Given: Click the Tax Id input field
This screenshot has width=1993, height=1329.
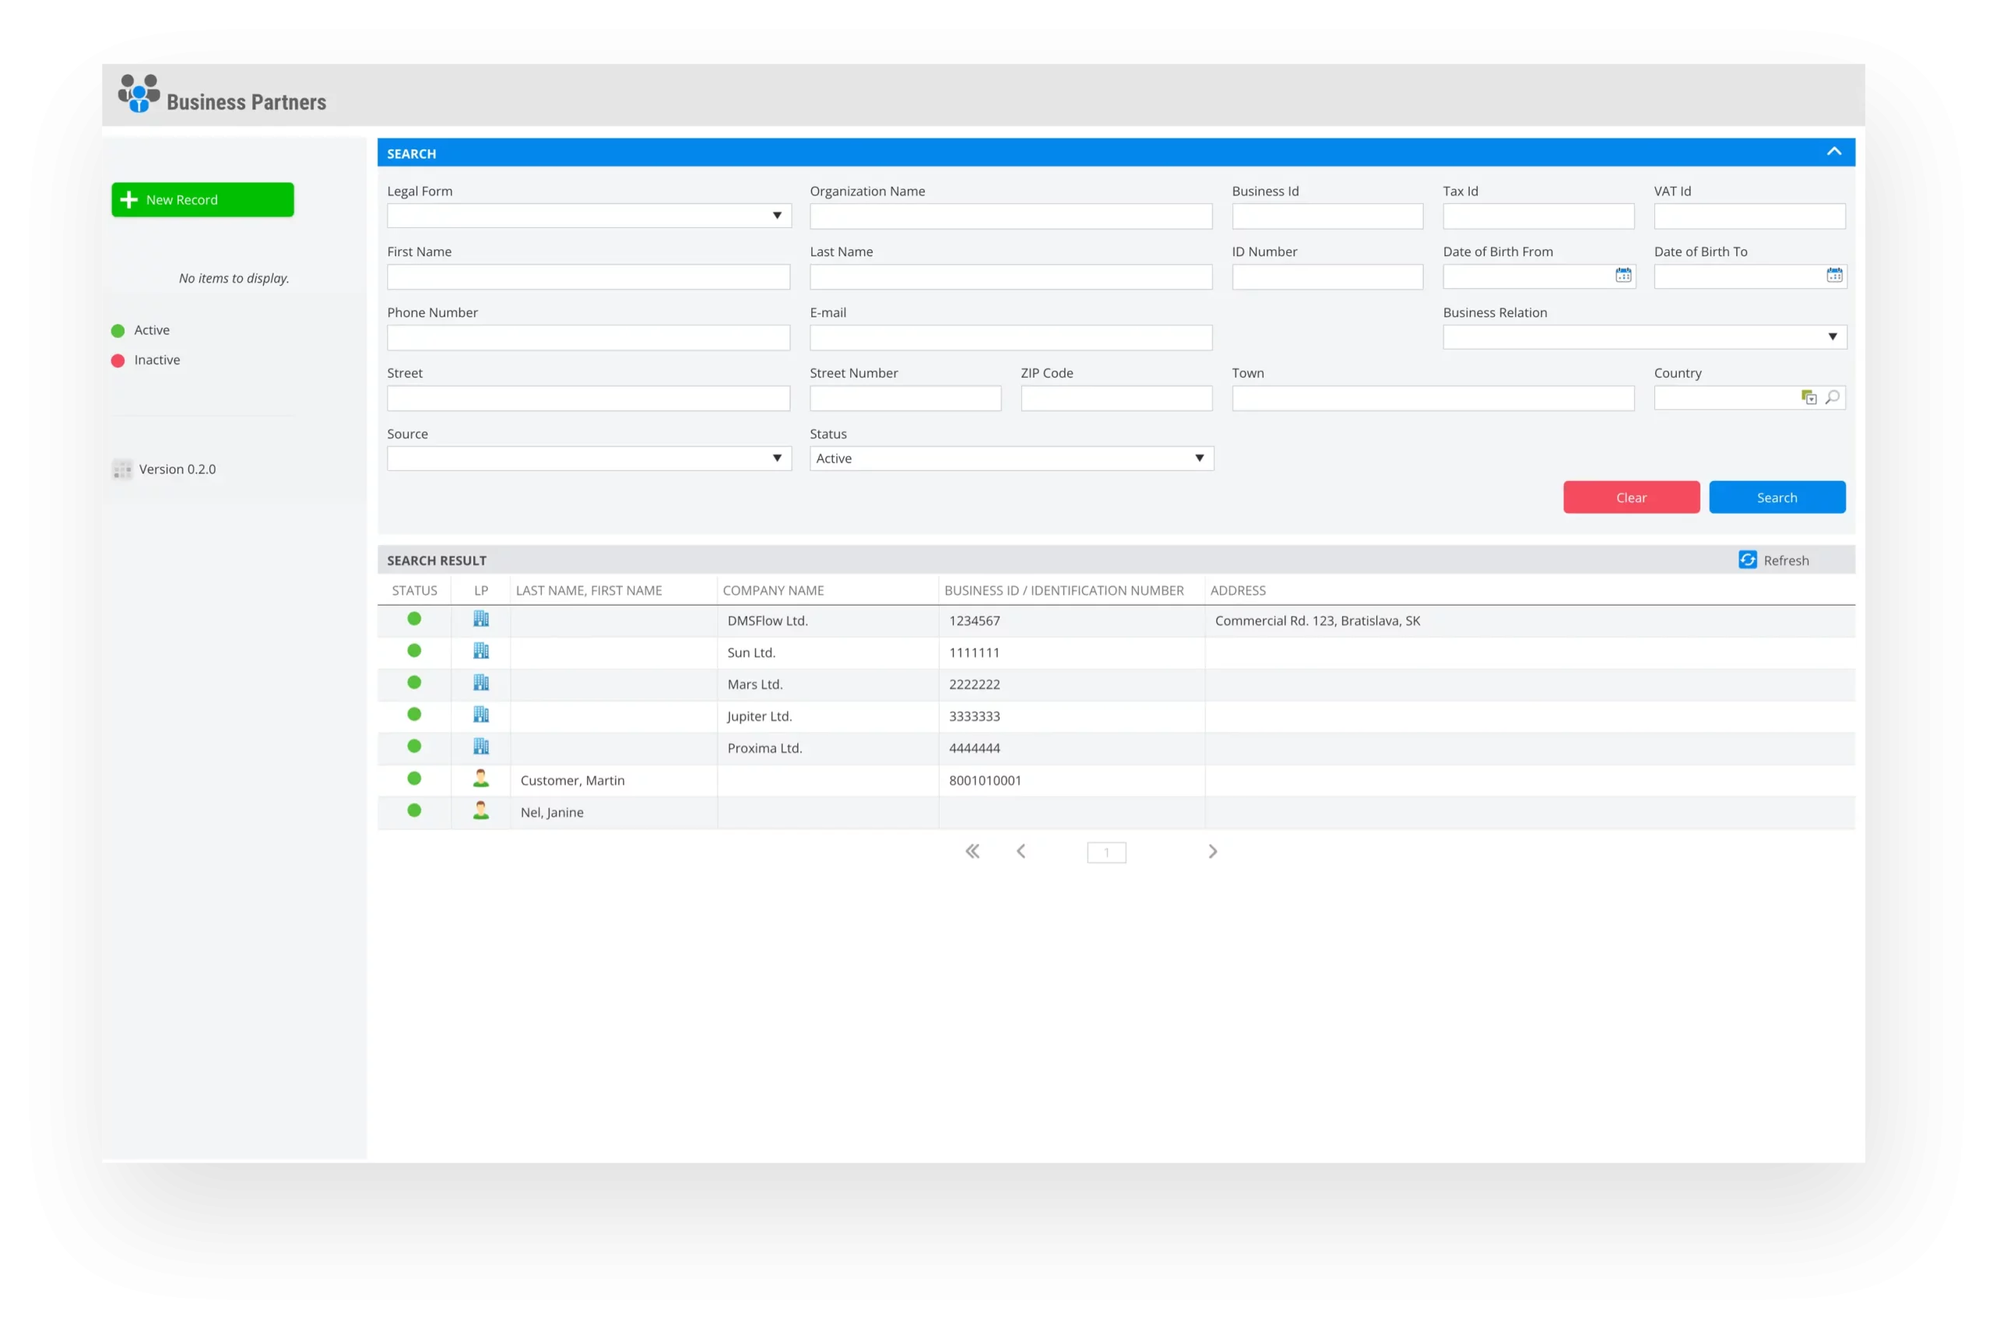Looking at the screenshot, I should click(x=1539, y=216).
